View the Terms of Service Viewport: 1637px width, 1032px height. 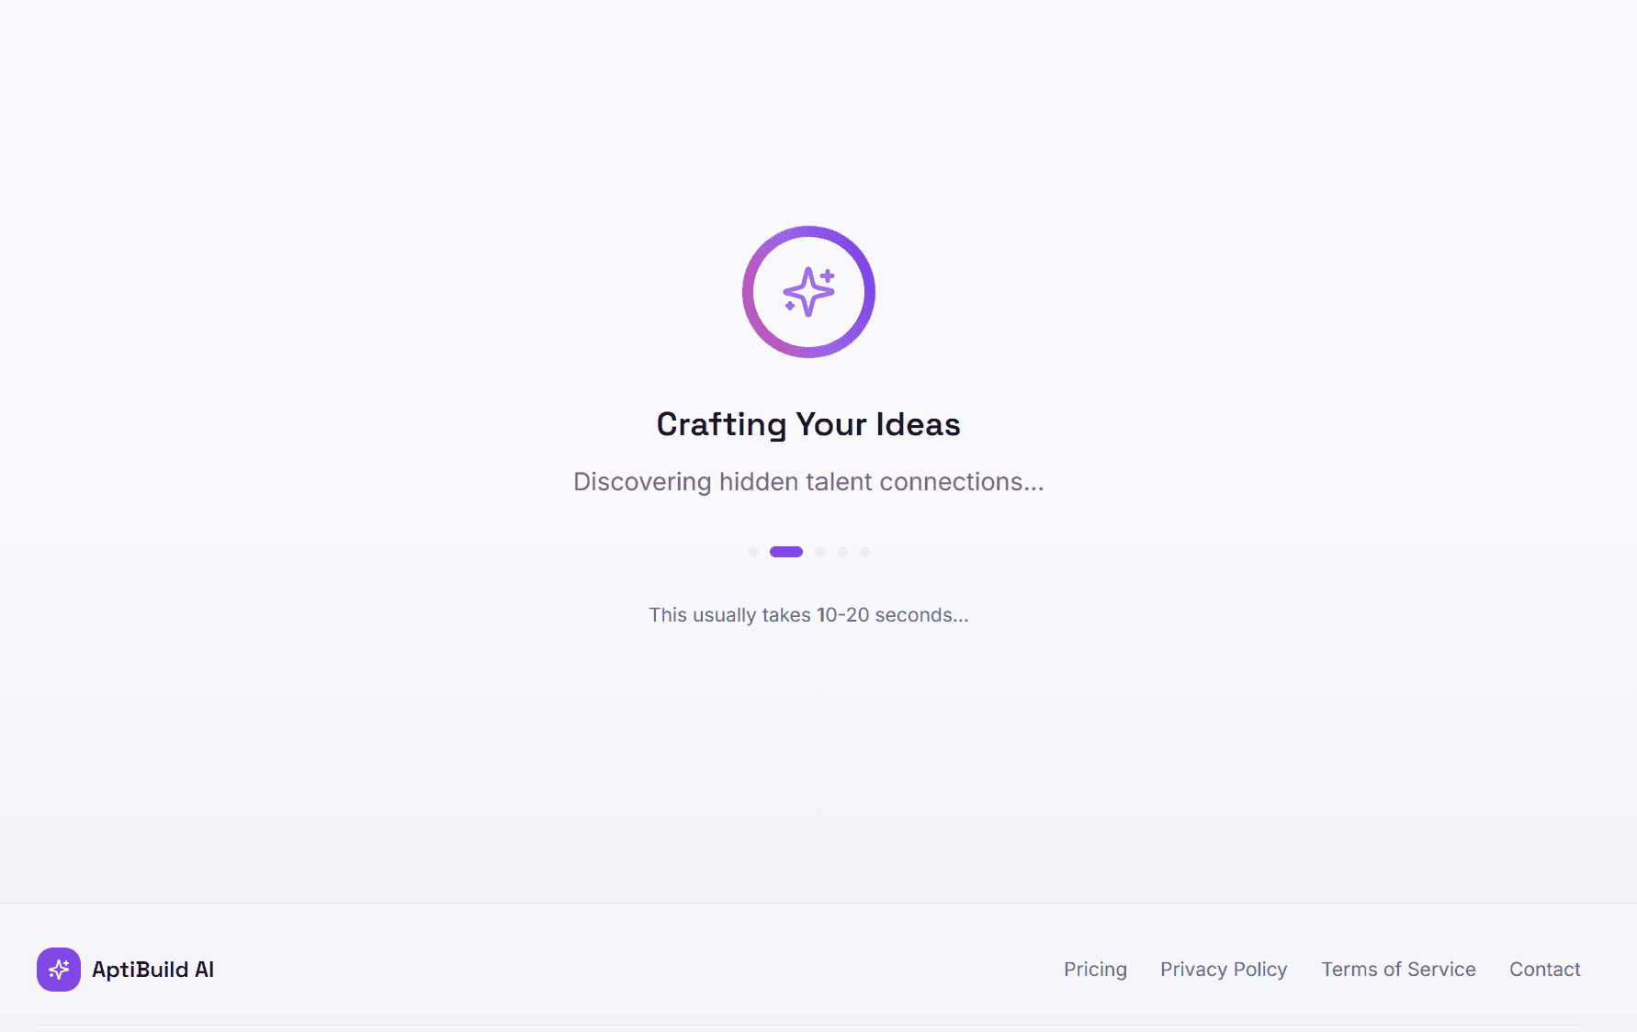[x=1398, y=969]
